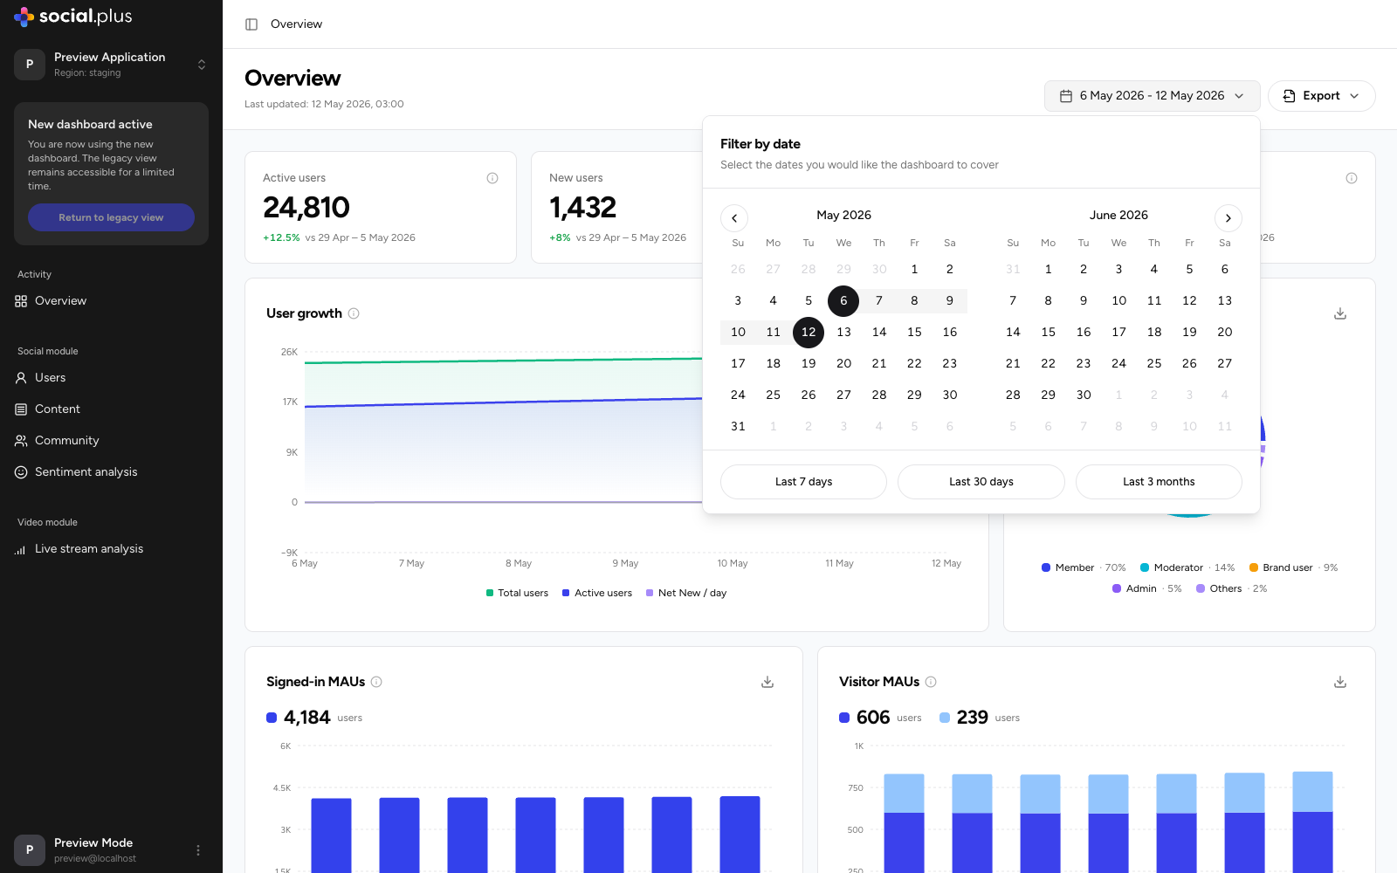Open Live stream analysis in sidebar
This screenshot has height=873, width=1397.
(x=111, y=549)
